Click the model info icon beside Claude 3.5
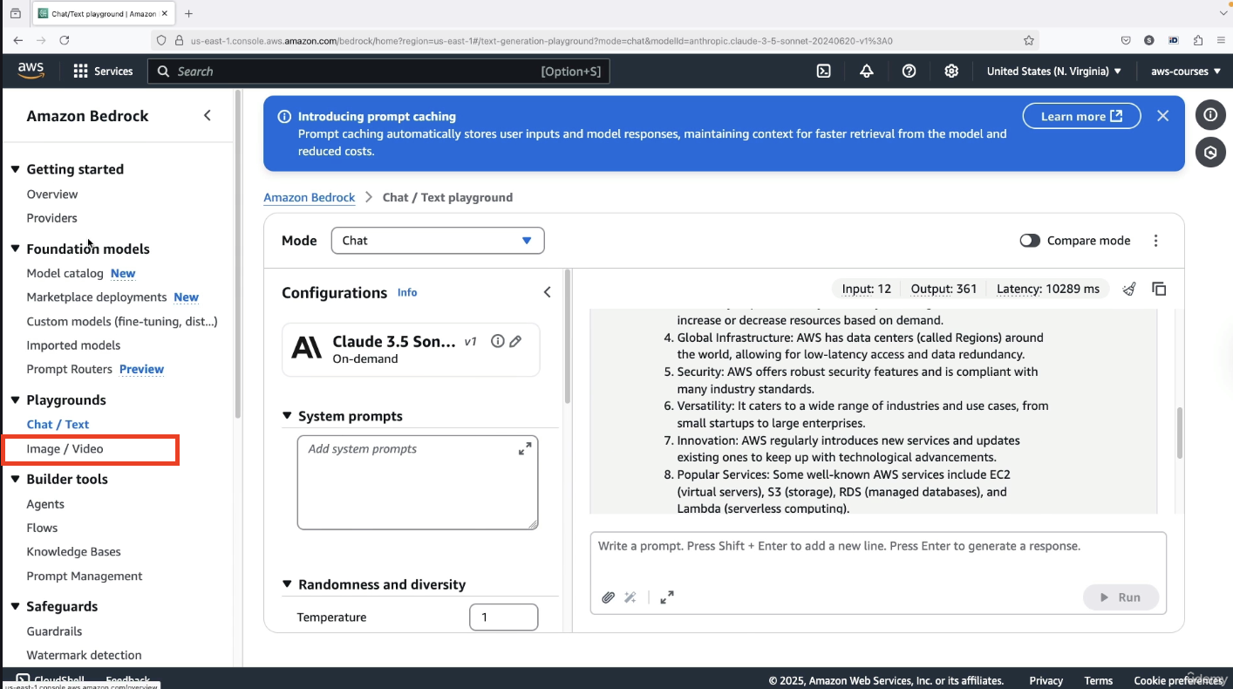This screenshot has height=689, width=1233. (x=498, y=341)
